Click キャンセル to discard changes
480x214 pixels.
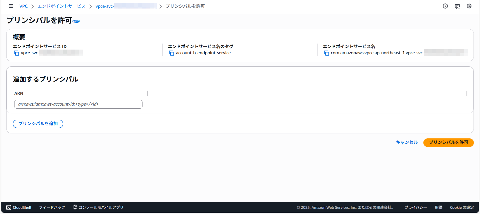pos(407,142)
